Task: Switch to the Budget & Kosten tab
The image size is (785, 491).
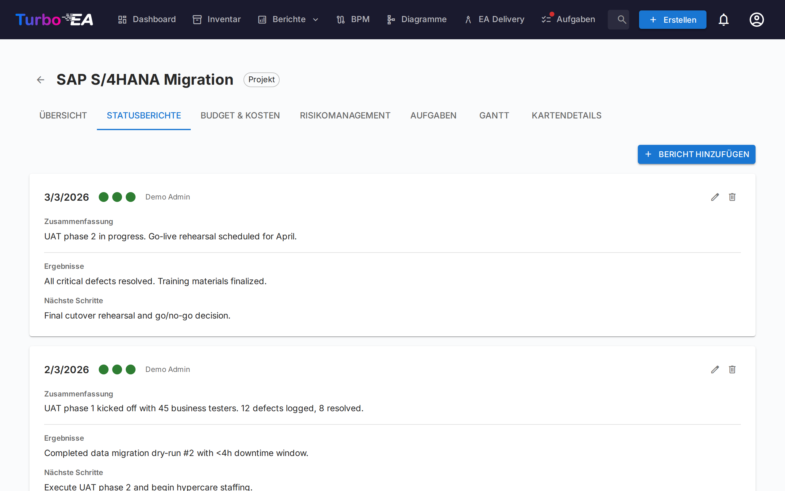Action: [240, 116]
